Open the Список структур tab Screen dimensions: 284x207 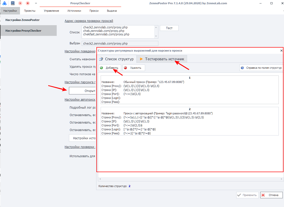pos(116,59)
